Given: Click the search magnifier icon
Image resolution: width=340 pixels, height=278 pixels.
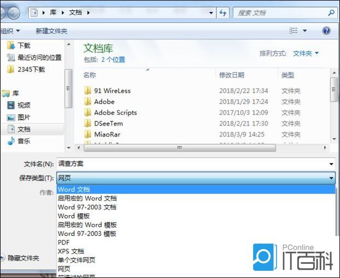Looking at the screenshot, I should pyautogui.click(x=331, y=13).
